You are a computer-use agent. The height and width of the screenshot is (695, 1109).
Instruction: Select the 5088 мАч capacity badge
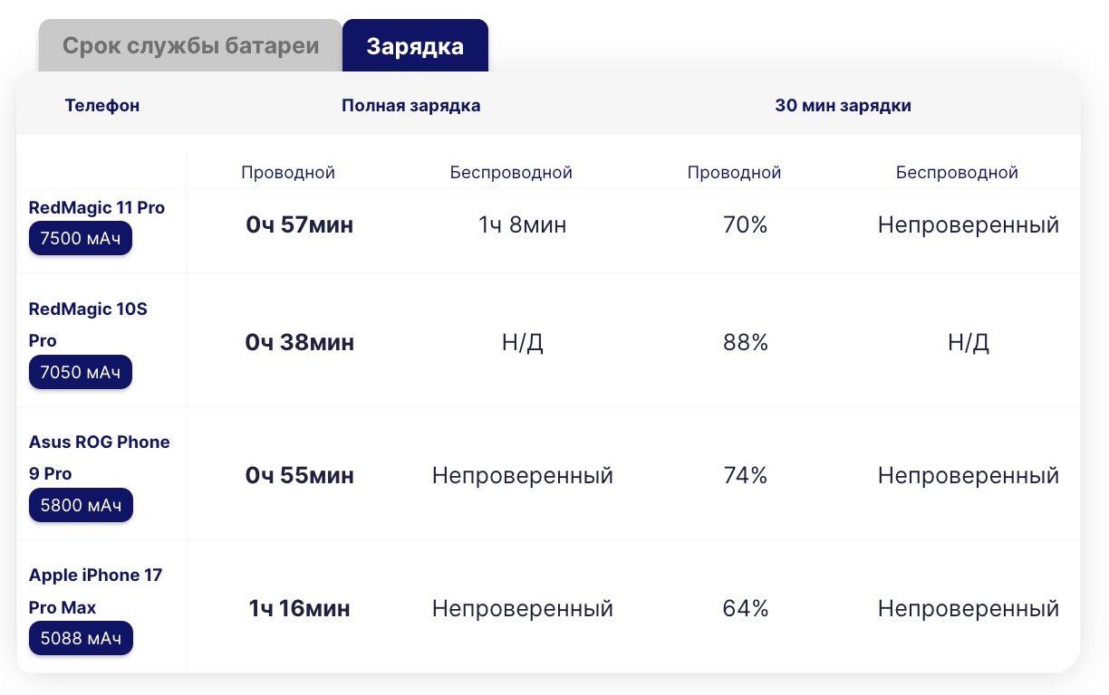81,639
